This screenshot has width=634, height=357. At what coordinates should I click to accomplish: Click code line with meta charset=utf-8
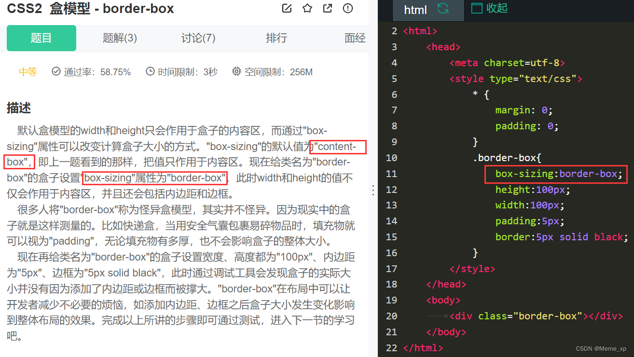click(x=507, y=63)
